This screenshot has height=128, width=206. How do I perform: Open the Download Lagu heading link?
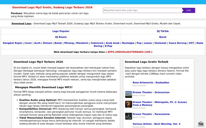click(21, 24)
